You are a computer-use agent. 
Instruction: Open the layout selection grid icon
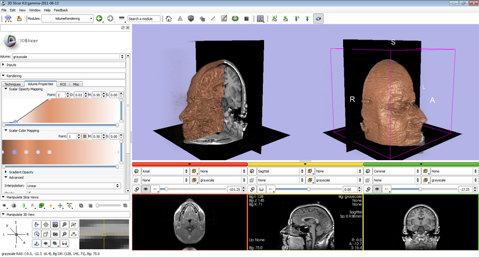click(x=260, y=19)
